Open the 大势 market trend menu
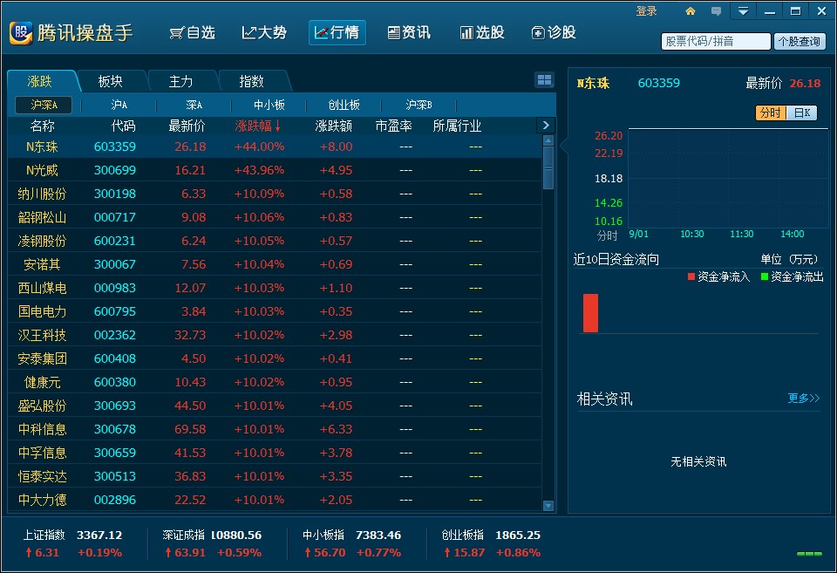837x573 pixels. (264, 33)
